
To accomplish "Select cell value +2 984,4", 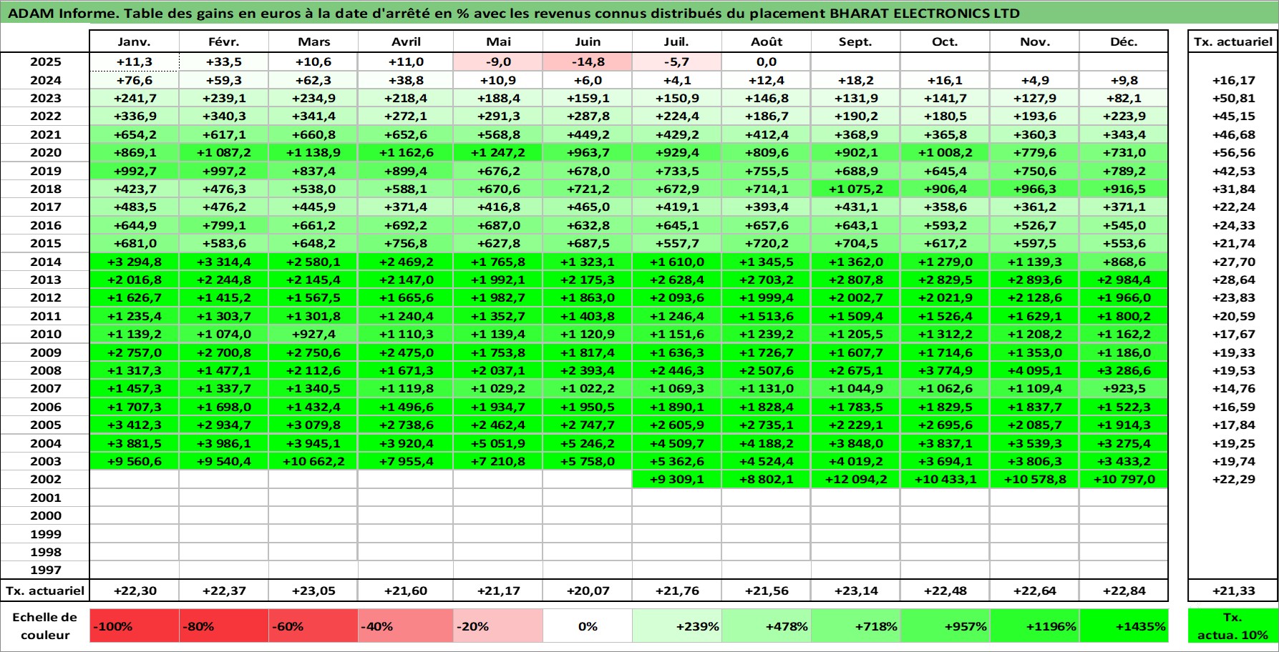I will pyautogui.click(x=1124, y=280).
